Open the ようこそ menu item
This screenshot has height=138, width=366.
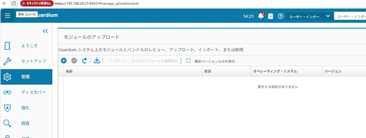click(x=26, y=46)
